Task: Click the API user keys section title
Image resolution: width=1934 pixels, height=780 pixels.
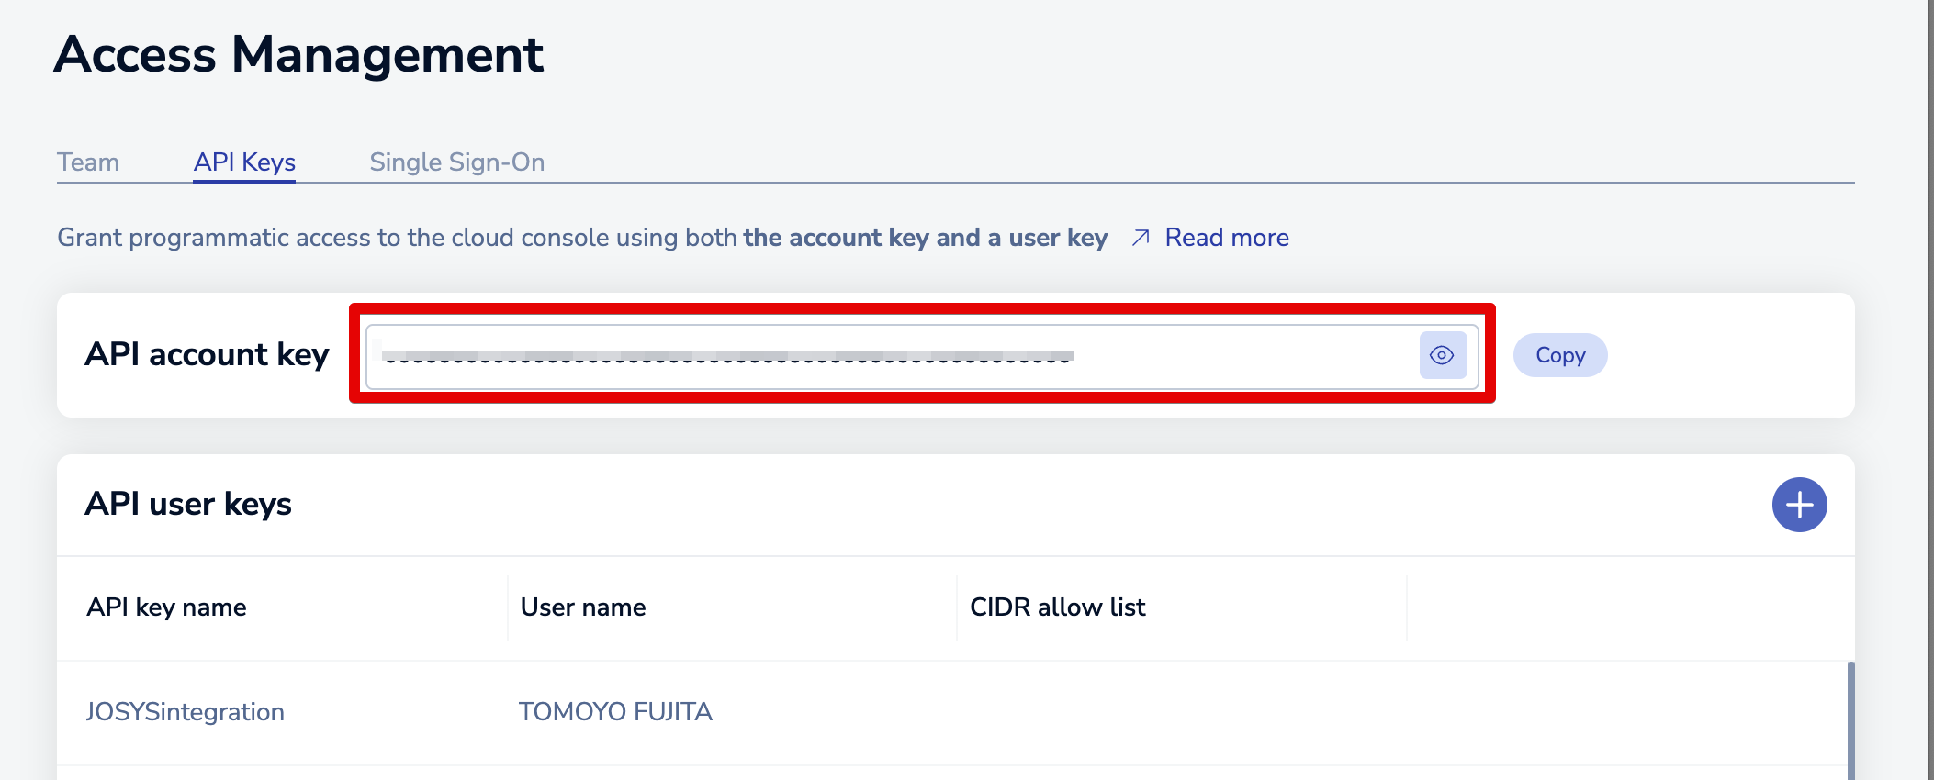Action: 188,505
